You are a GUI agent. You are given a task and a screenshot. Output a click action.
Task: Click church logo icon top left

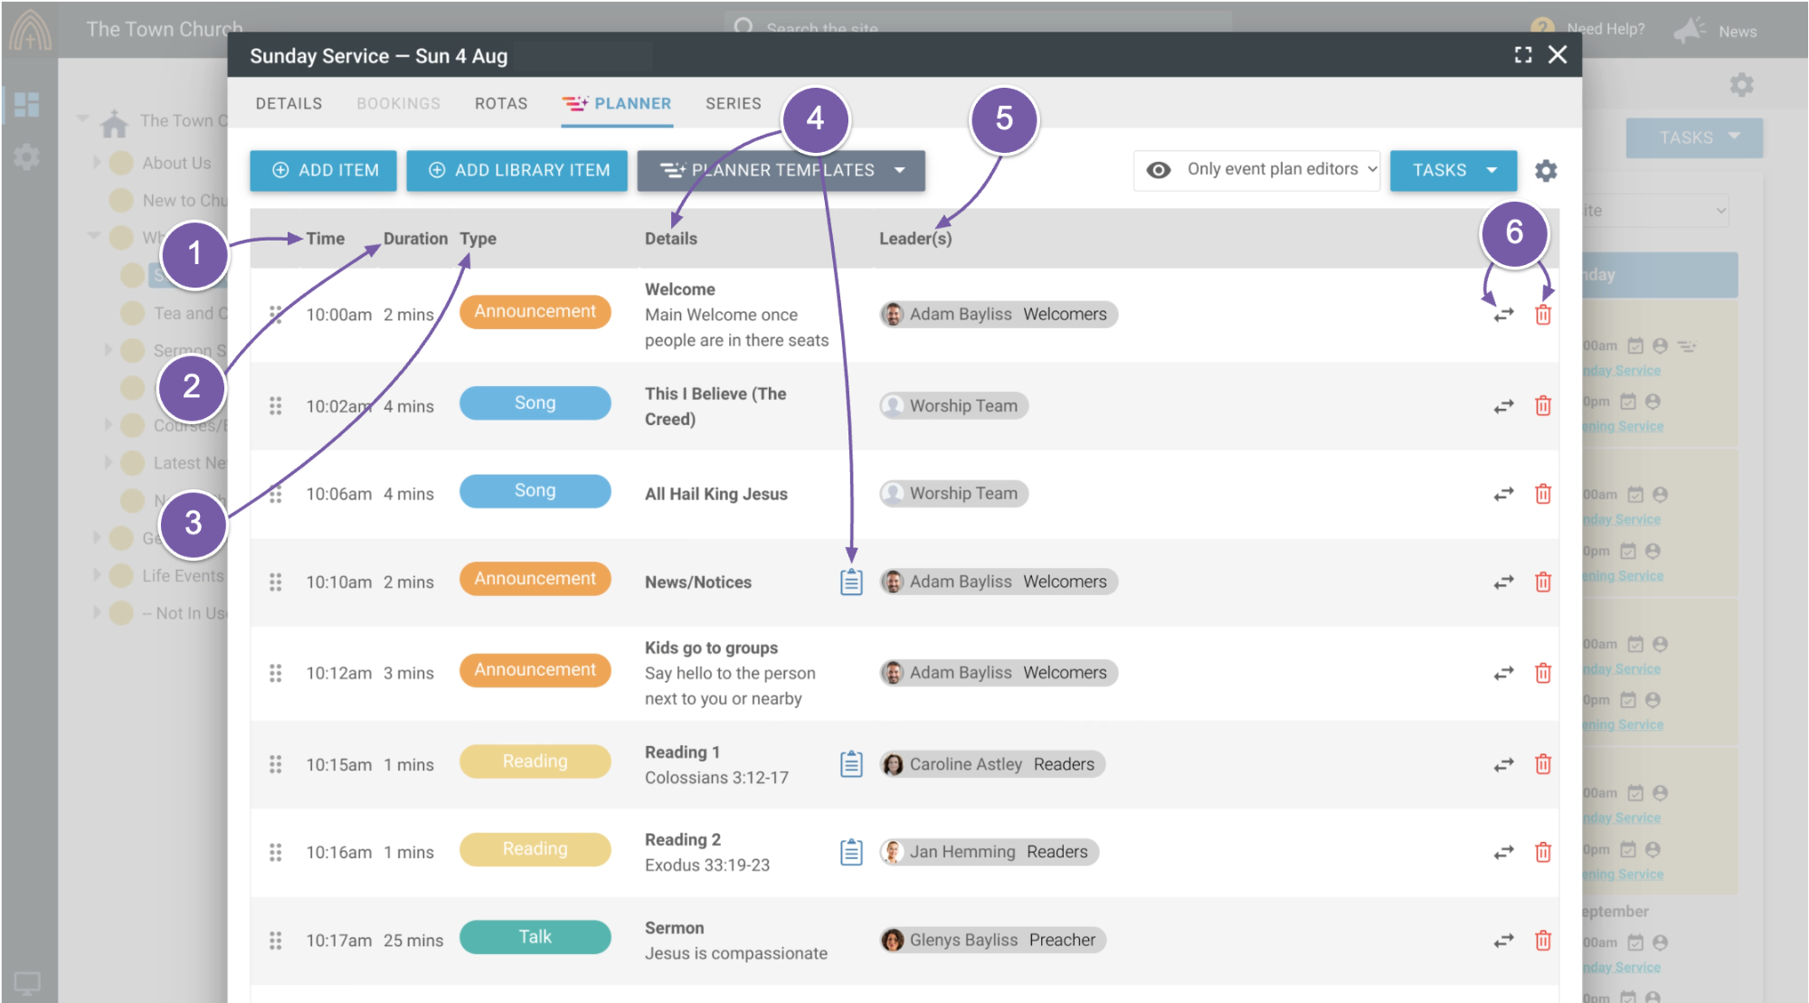click(30, 30)
